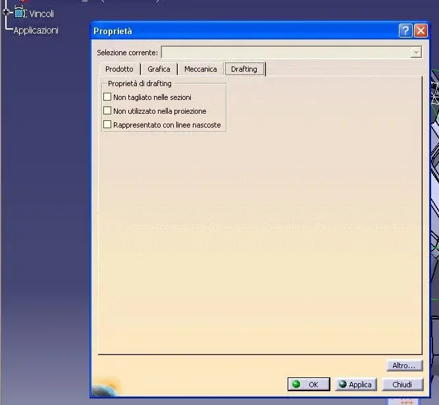Click inside the Selezione corrente field
The image size is (439, 405).
(285, 53)
